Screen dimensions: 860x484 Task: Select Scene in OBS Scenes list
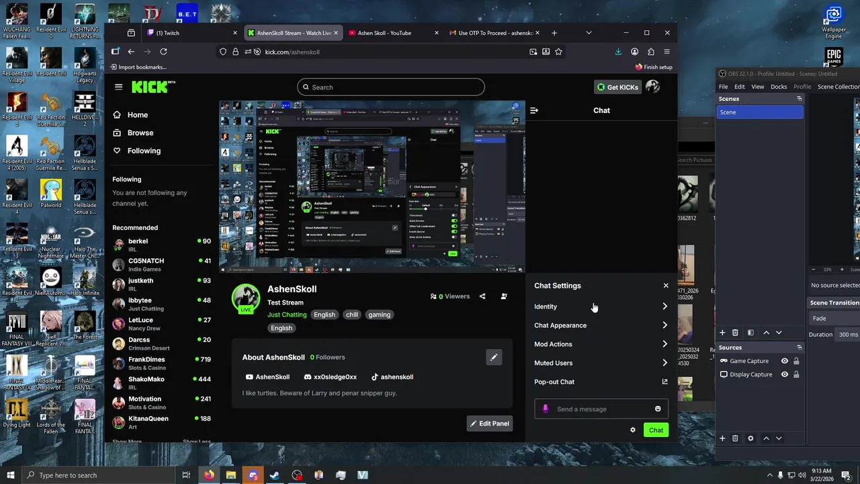760,112
